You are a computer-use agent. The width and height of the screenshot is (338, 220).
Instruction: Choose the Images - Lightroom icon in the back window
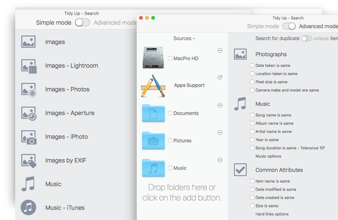click(x=29, y=66)
